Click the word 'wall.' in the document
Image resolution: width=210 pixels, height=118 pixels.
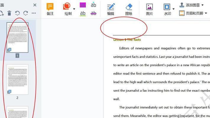pyautogui.click(x=117, y=99)
